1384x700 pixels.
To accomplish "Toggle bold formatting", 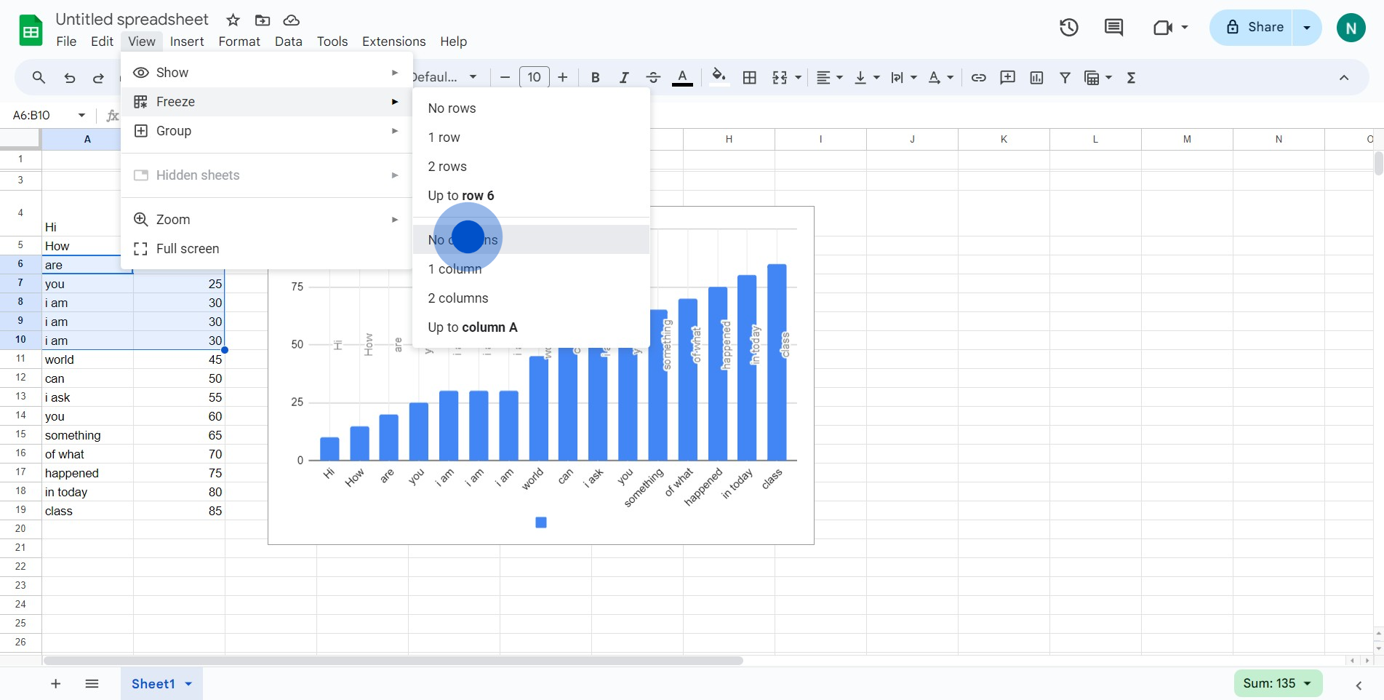I will click(595, 78).
